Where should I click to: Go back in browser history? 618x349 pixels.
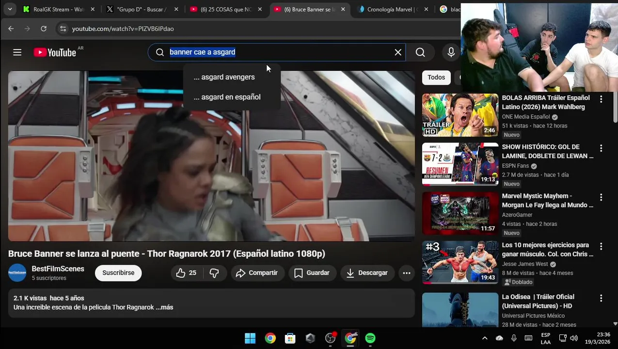point(11,29)
